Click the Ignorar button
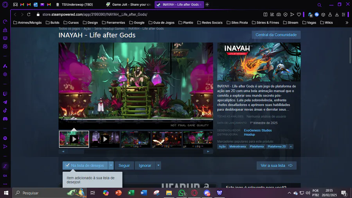Screen dimensions: 352x198 [145, 166]
